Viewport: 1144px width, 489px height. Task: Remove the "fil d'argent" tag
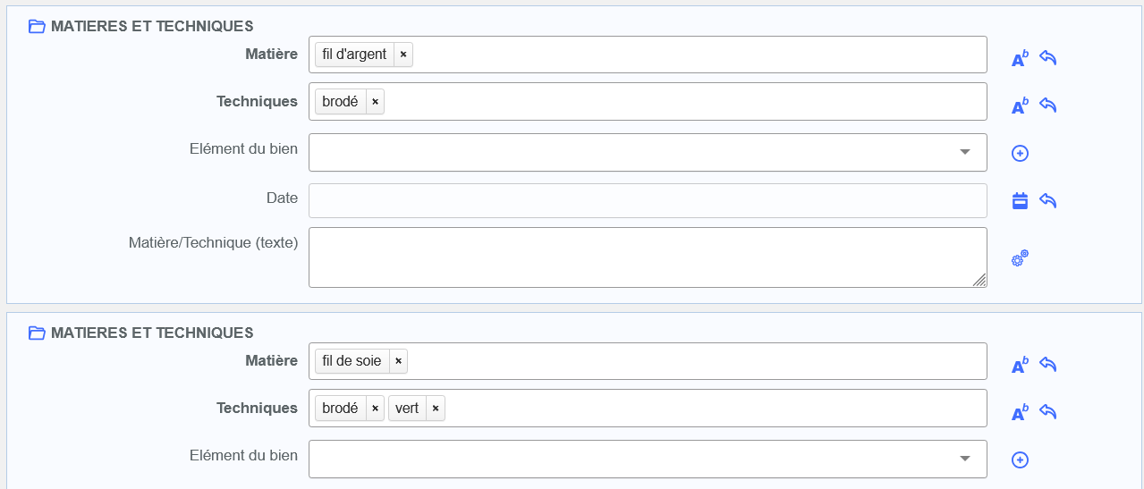[403, 55]
